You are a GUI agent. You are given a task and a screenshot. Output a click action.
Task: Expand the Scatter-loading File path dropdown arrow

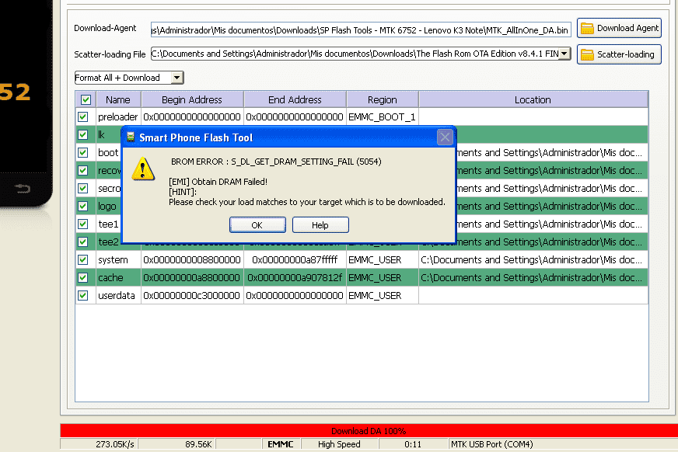[564, 54]
